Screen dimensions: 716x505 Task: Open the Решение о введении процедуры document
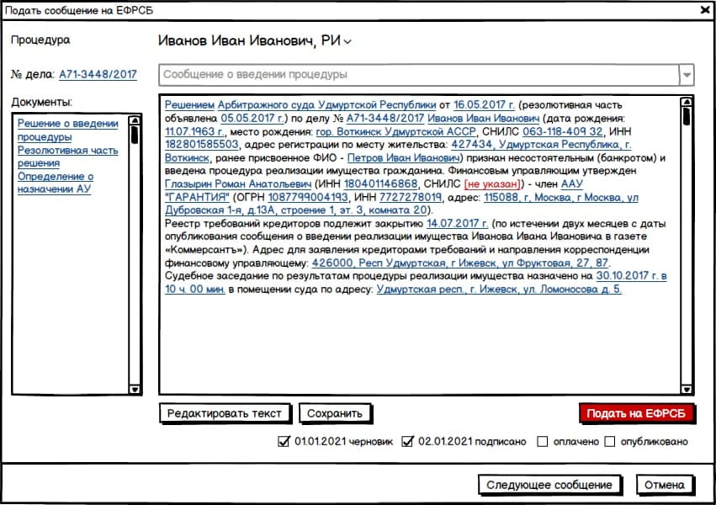pyautogui.click(x=68, y=130)
